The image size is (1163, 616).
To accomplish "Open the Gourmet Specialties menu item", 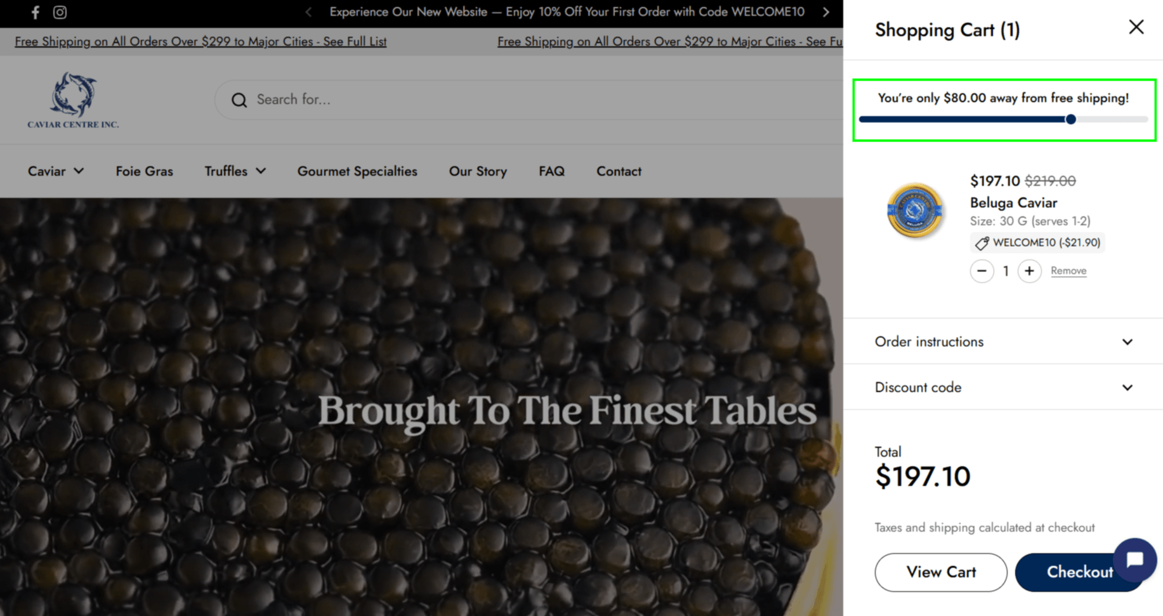I will click(x=357, y=171).
